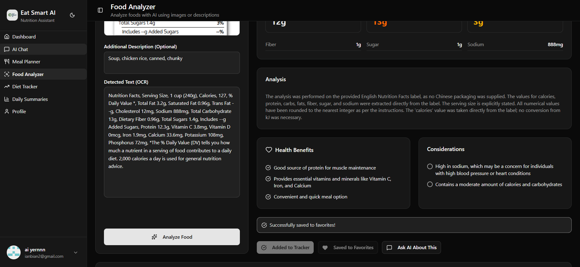Click Ask AI About This
This screenshot has height=267, width=580.
411,248
